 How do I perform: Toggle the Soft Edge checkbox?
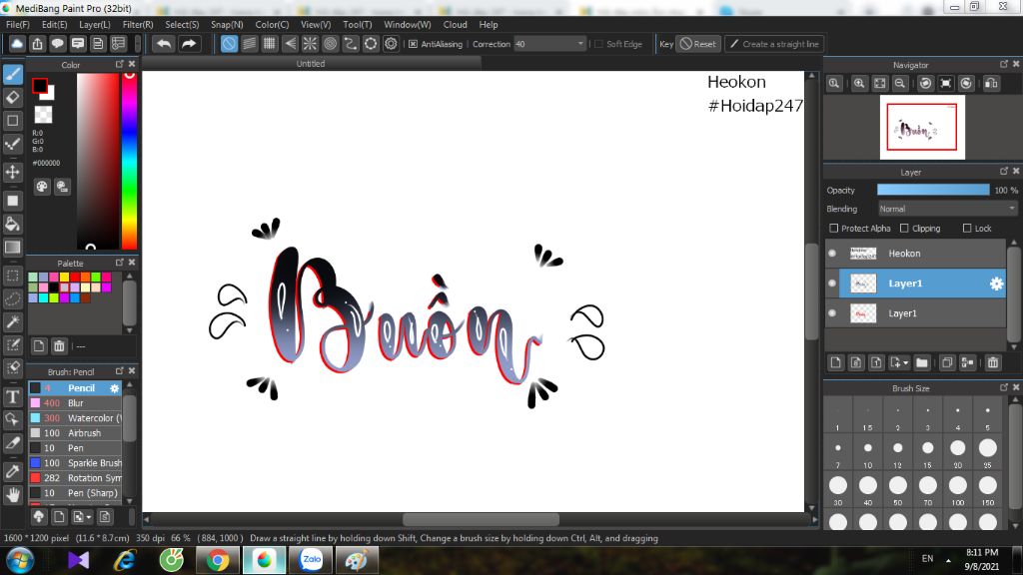point(599,44)
